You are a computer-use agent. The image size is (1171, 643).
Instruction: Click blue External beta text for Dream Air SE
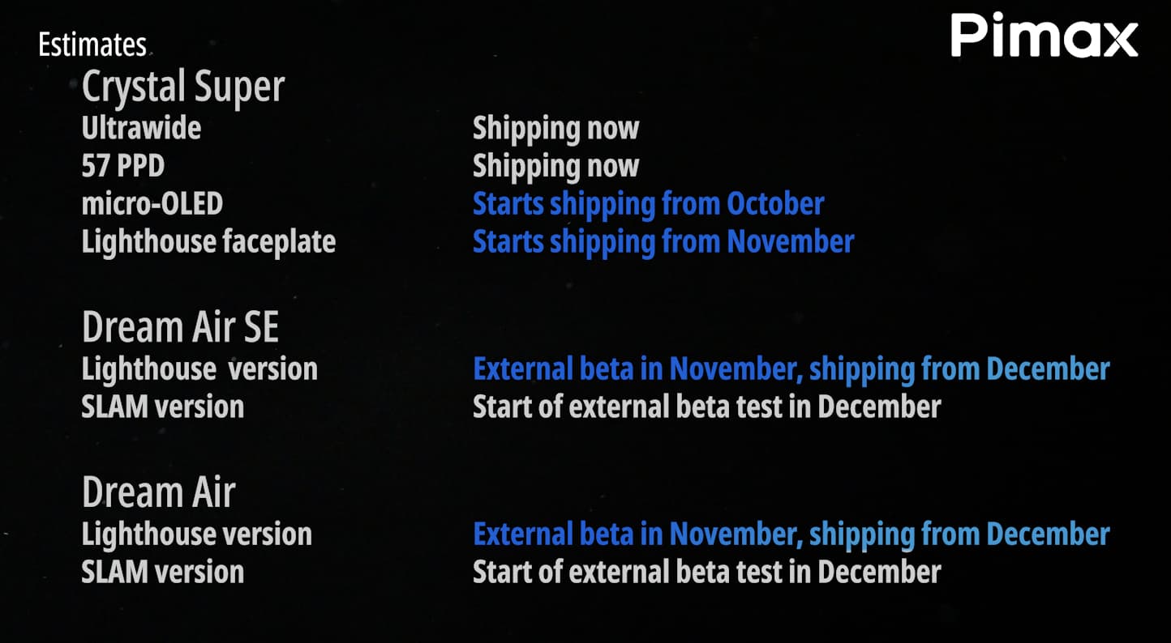tap(791, 369)
